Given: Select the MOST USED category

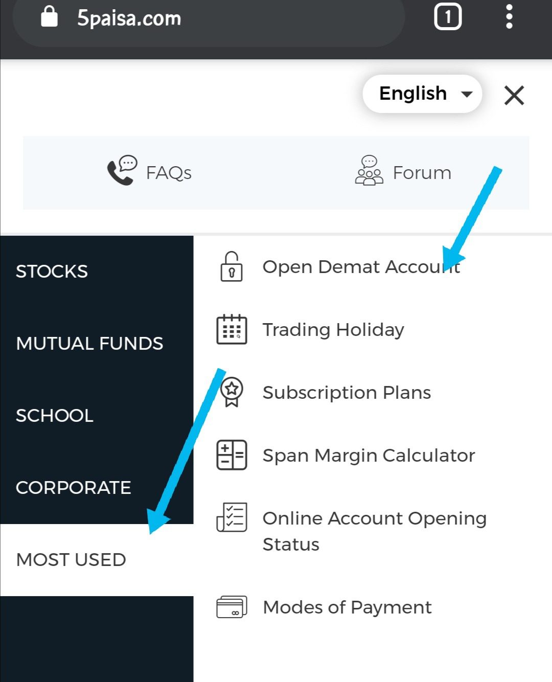Looking at the screenshot, I should click(71, 560).
